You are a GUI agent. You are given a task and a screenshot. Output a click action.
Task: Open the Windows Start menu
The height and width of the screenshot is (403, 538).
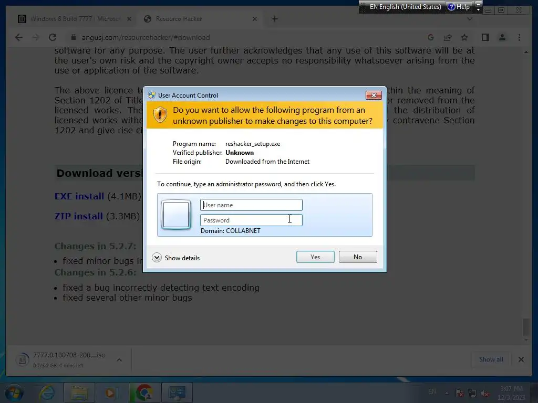click(14, 393)
